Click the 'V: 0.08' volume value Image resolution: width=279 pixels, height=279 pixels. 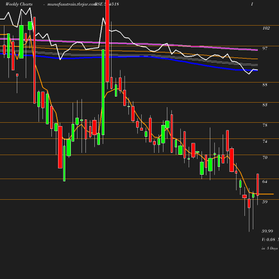(268, 239)
